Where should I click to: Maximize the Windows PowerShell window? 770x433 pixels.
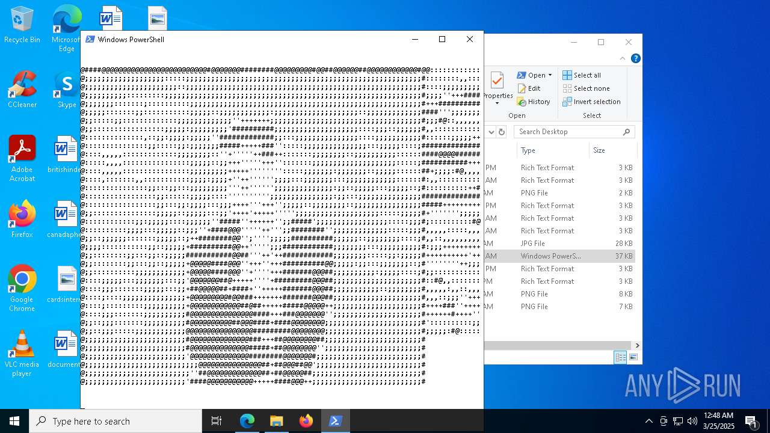click(442, 39)
